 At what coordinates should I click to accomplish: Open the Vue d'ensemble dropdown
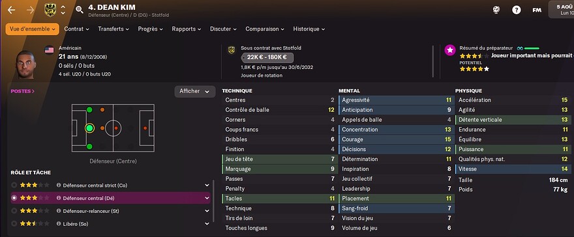32,29
